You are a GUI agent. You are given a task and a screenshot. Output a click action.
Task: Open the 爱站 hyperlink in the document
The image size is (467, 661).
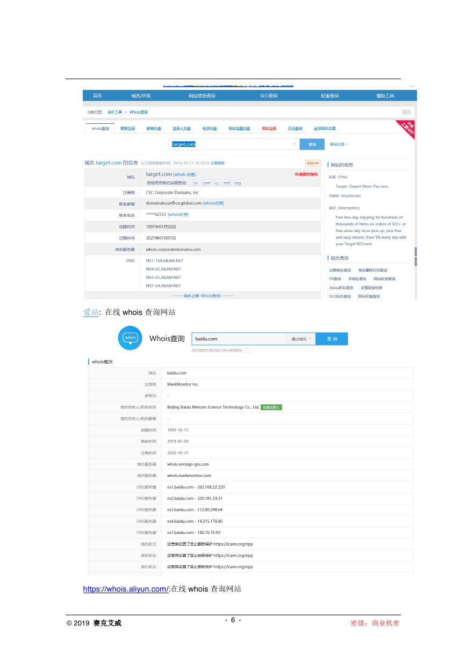[x=91, y=312]
